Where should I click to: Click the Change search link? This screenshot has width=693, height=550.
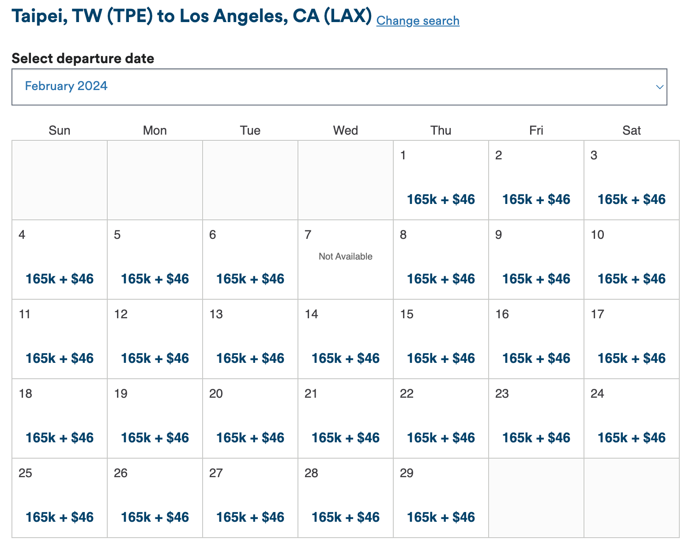pyautogui.click(x=418, y=21)
